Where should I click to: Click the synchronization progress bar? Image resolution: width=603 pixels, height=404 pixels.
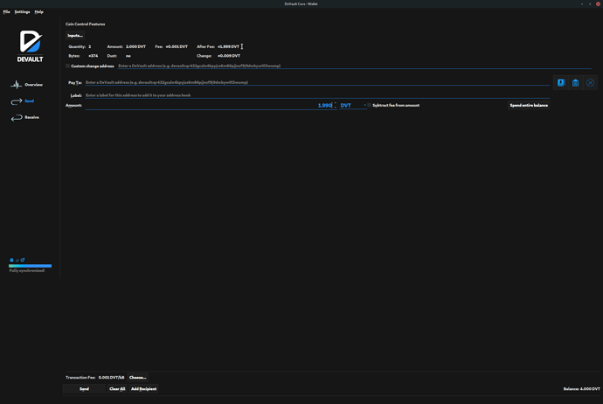[x=30, y=266]
